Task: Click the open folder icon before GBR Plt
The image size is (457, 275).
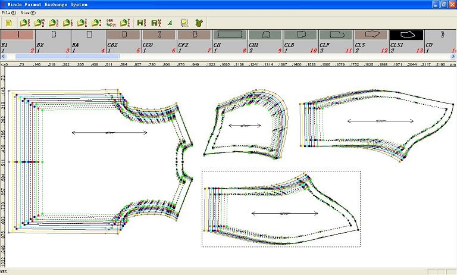Action: (96, 23)
